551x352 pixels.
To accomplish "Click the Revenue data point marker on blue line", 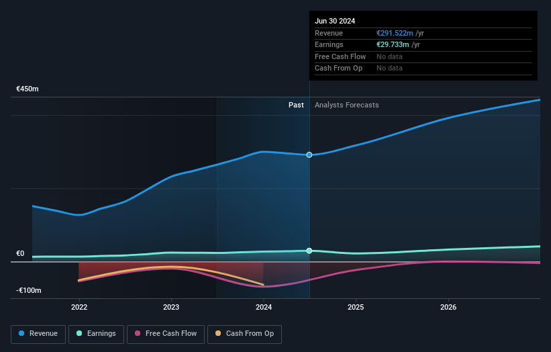I will tap(309, 155).
